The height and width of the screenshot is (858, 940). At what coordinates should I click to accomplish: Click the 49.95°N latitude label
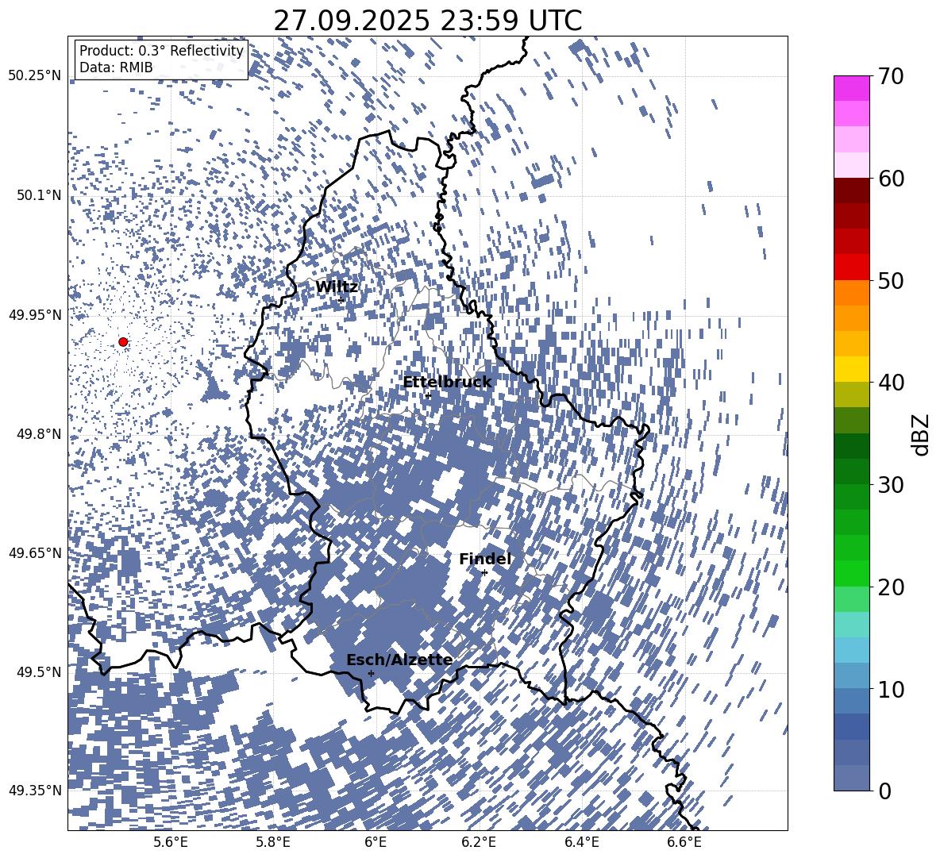35,314
